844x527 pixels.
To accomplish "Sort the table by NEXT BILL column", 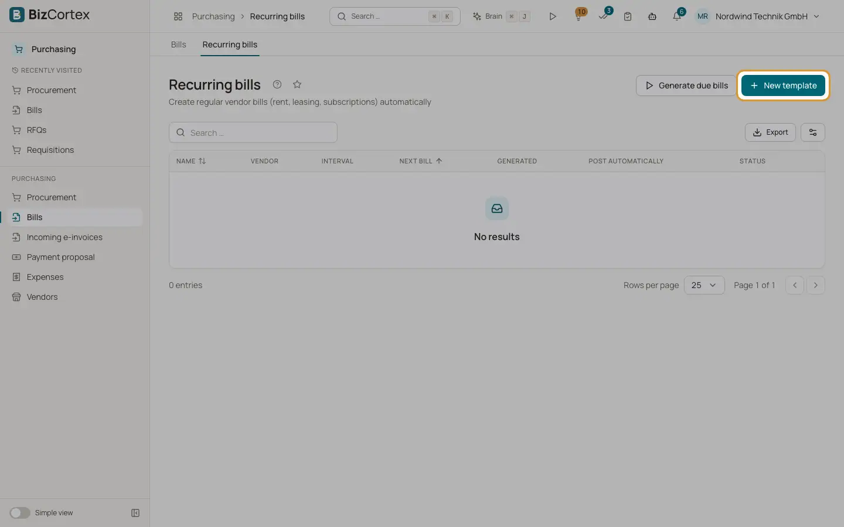I will tap(421, 161).
